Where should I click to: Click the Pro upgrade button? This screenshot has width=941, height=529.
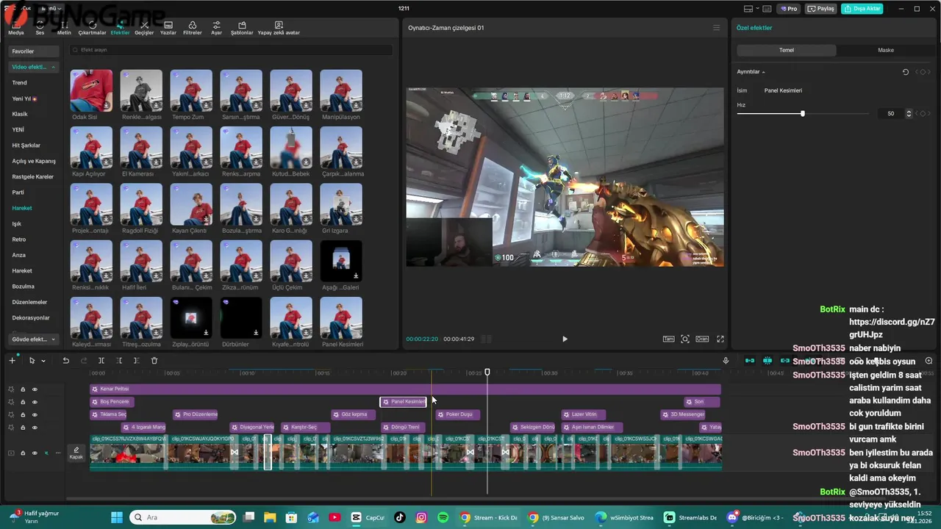789,9
